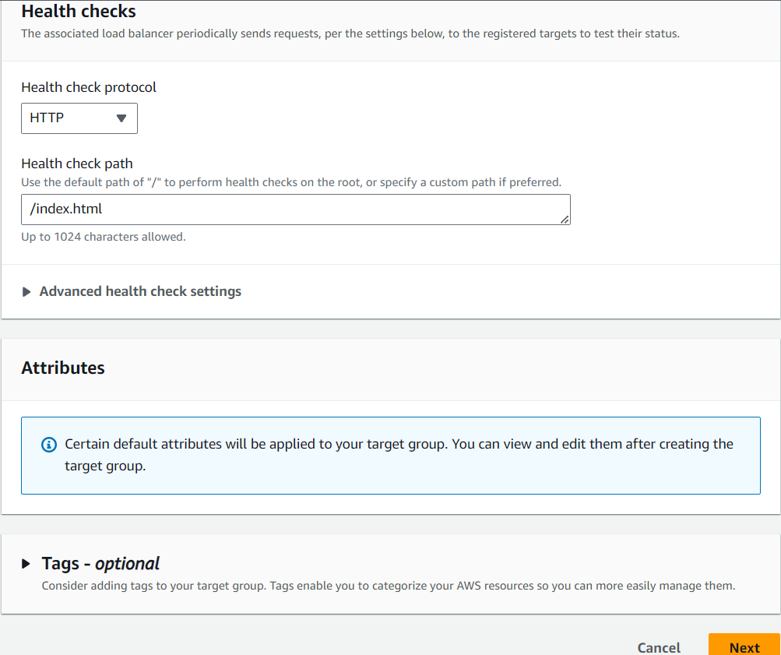Image resolution: width=781 pixels, height=655 pixels.
Task: Click the load balancer description under Health checks
Action: 350,33
